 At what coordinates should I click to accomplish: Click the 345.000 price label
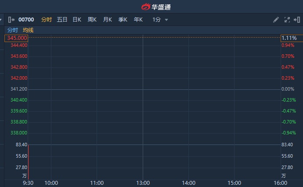tap(17, 38)
